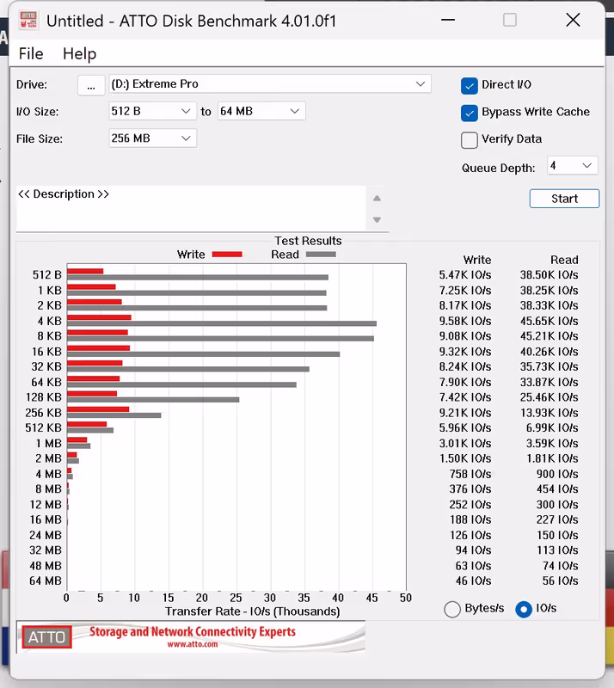
Task: Click the drive browse ellipsis button
Action: click(x=90, y=84)
